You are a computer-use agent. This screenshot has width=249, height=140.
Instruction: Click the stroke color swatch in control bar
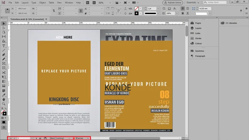tap(136, 14)
